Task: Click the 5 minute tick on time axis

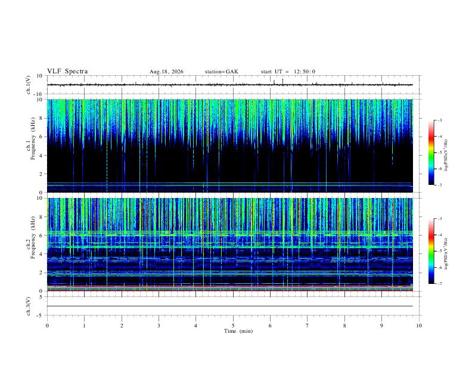Action: click(x=233, y=326)
